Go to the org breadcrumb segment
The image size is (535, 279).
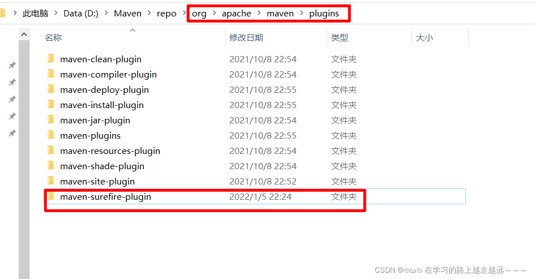(199, 14)
